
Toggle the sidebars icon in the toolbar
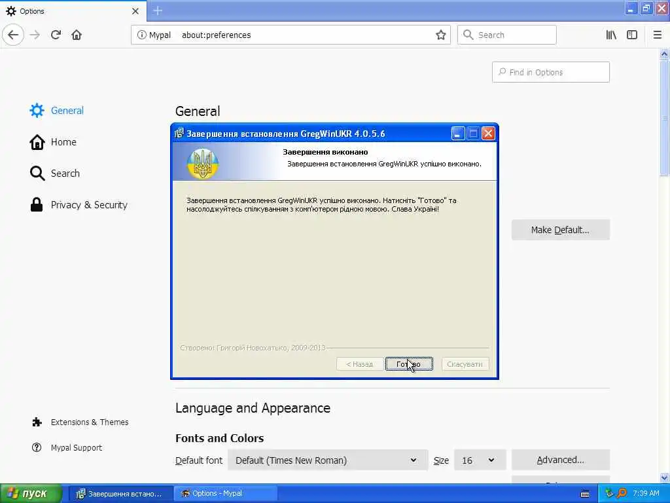632,35
